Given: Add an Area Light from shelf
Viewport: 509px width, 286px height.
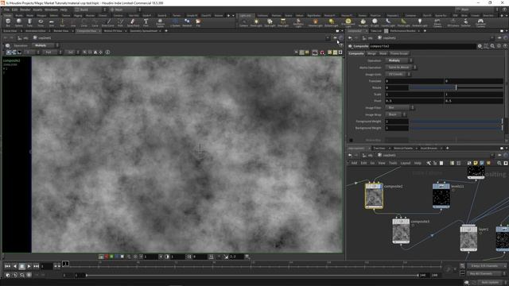Looking at the screenshot, I should click(283, 22).
